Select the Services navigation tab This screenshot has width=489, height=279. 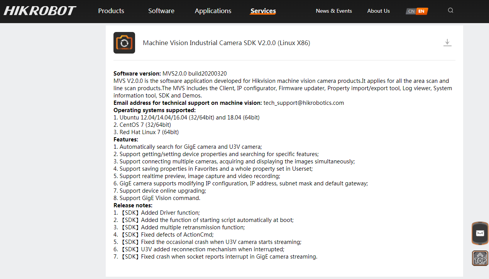[x=263, y=11]
